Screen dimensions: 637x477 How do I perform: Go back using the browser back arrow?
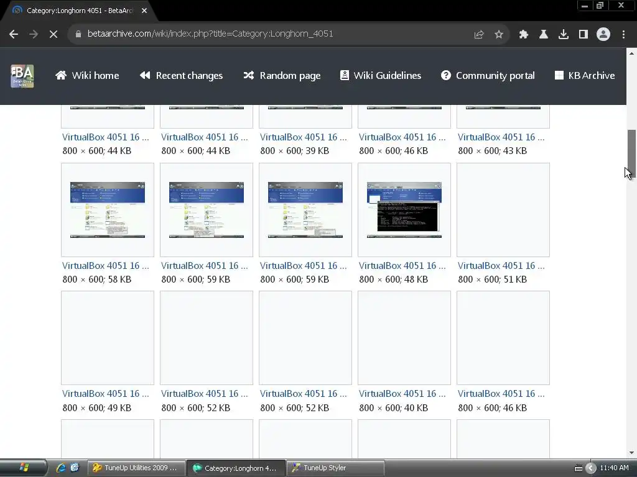coord(14,35)
